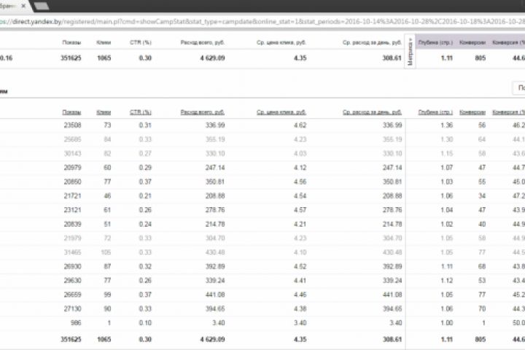Image resolution: width=525 pixels, height=350 pixels.
Task: Focus the direct.yandex.by address bar
Action: pos(261,22)
